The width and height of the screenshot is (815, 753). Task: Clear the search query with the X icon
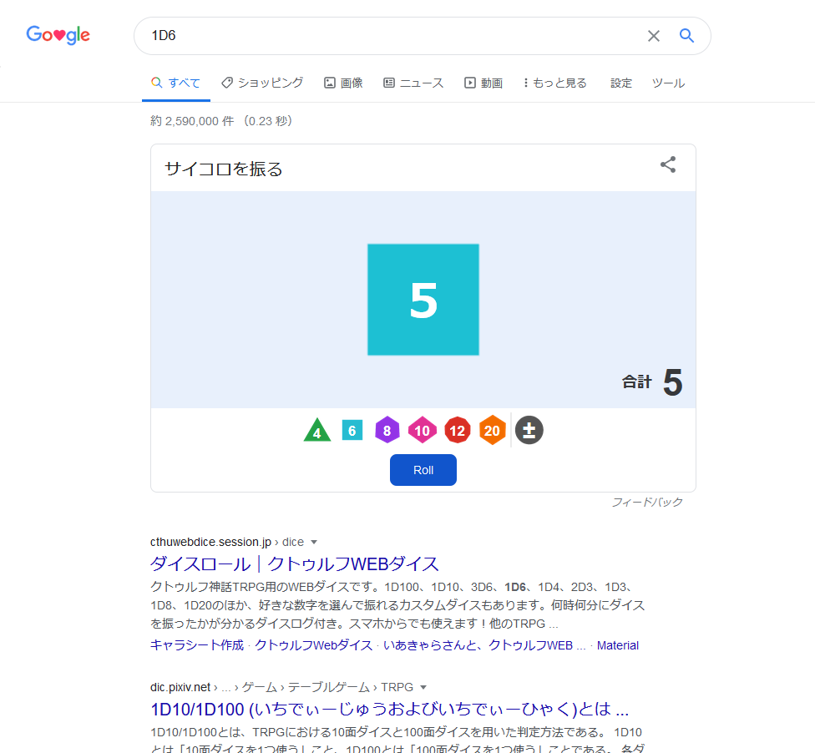click(654, 36)
